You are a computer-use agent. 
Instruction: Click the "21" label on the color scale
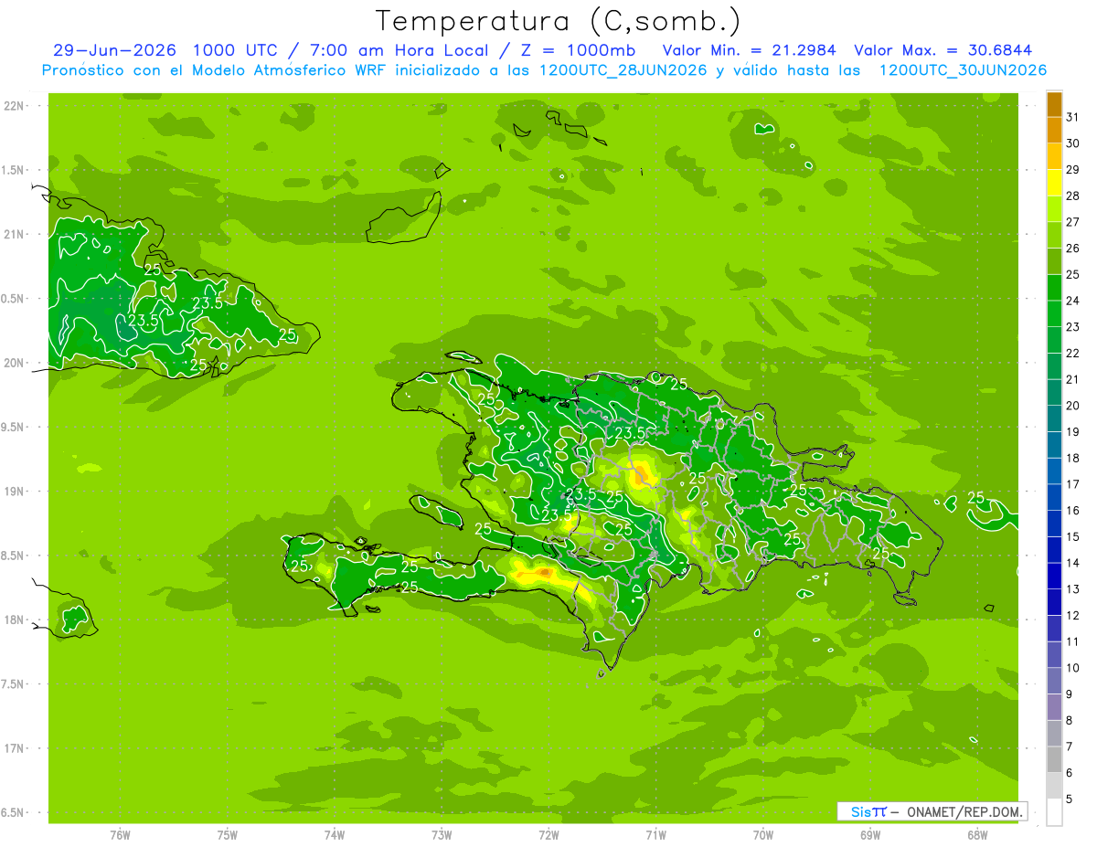tap(1072, 379)
